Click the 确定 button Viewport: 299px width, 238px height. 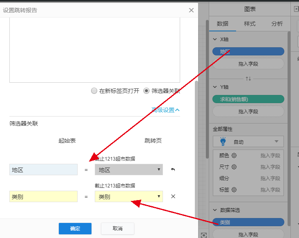(x=75, y=229)
